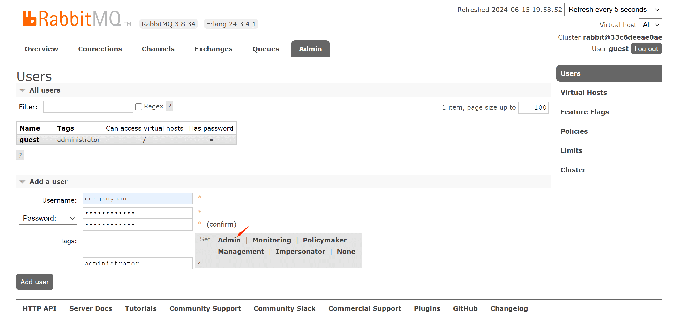The height and width of the screenshot is (322, 674).
Task: Click the guest user name
Action: tap(29, 140)
